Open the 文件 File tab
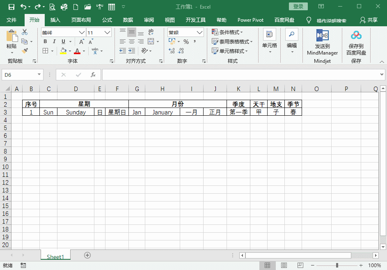387x270 pixels. (x=11, y=20)
